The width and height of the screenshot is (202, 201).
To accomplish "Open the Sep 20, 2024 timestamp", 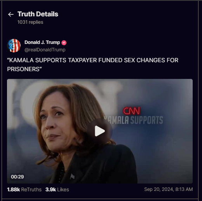I will tap(169, 189).
